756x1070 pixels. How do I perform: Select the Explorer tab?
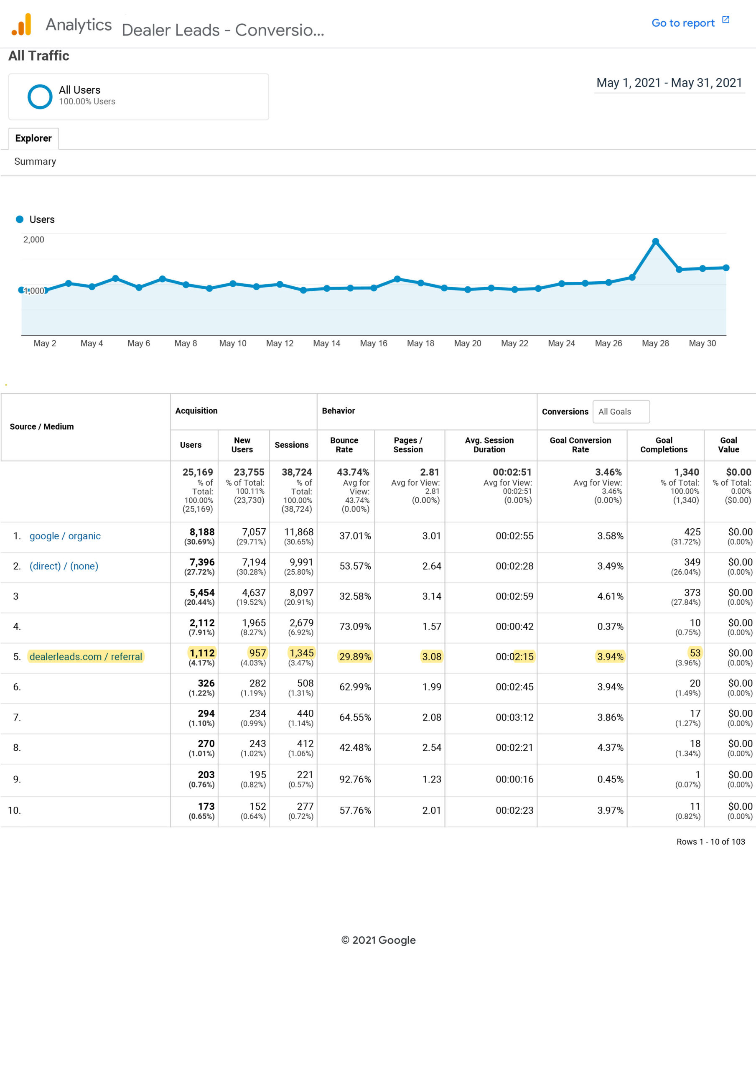(33, 138)
